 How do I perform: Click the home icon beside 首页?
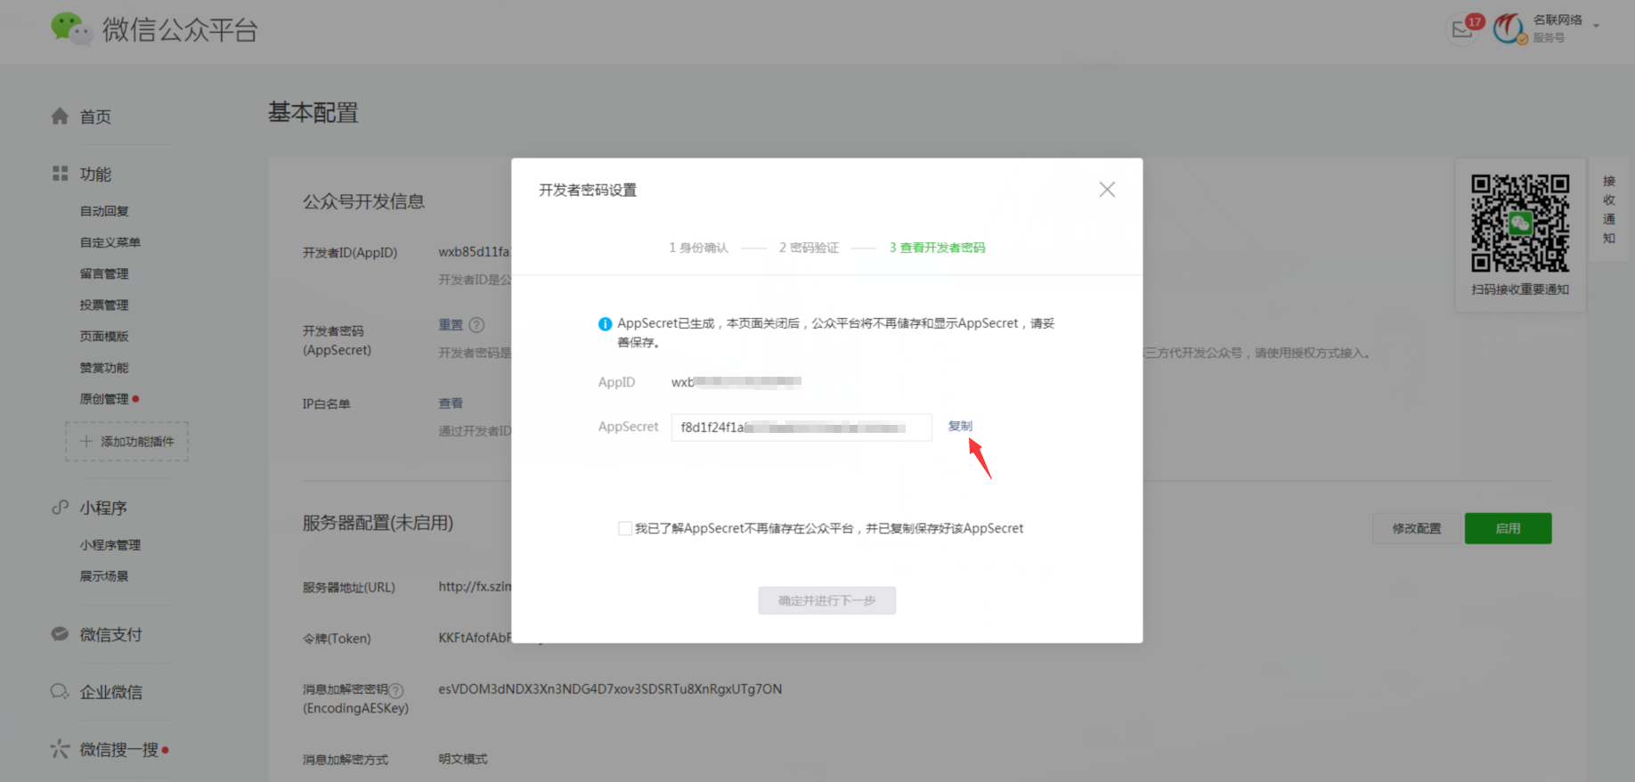coord(60,117)
